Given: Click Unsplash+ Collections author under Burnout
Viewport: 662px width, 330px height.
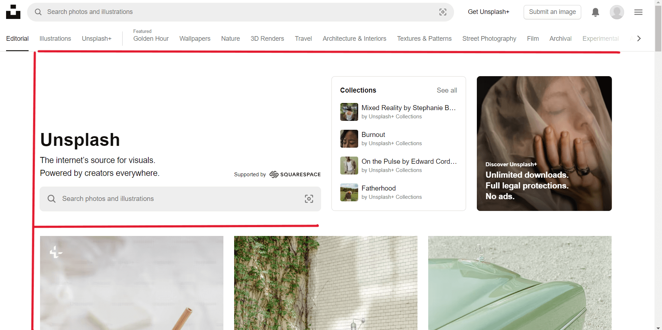Looking at the screenshot, I should point(395,143).
